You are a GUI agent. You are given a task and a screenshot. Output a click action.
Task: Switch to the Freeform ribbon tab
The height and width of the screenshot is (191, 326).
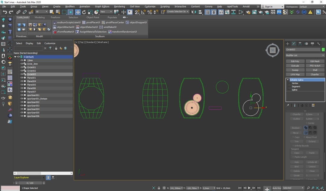[55, 17]
